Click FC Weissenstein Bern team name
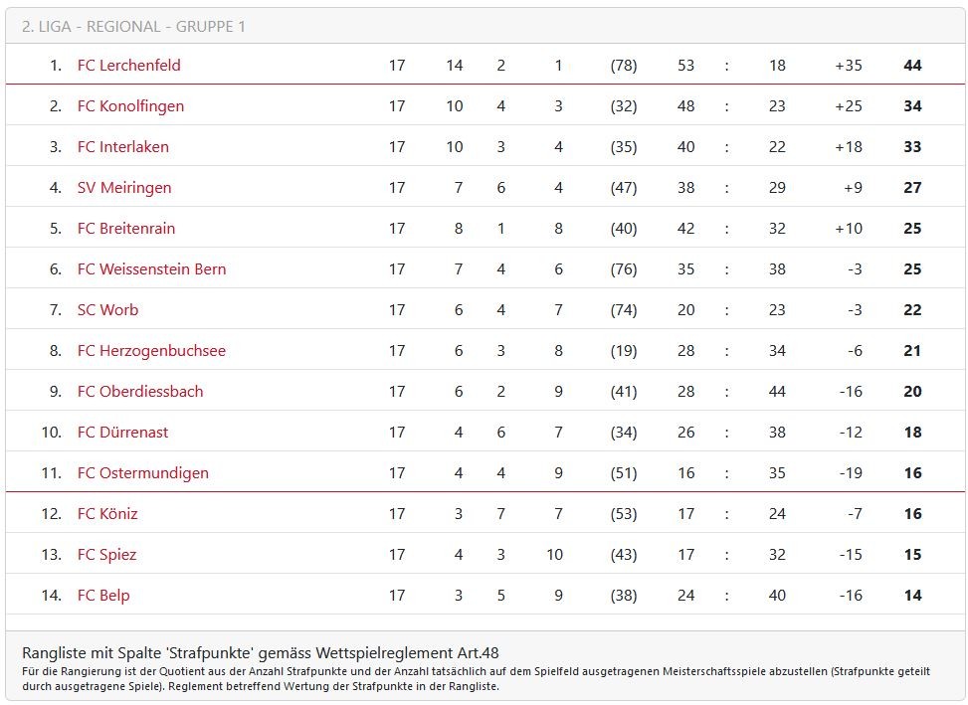 (151, 269)
